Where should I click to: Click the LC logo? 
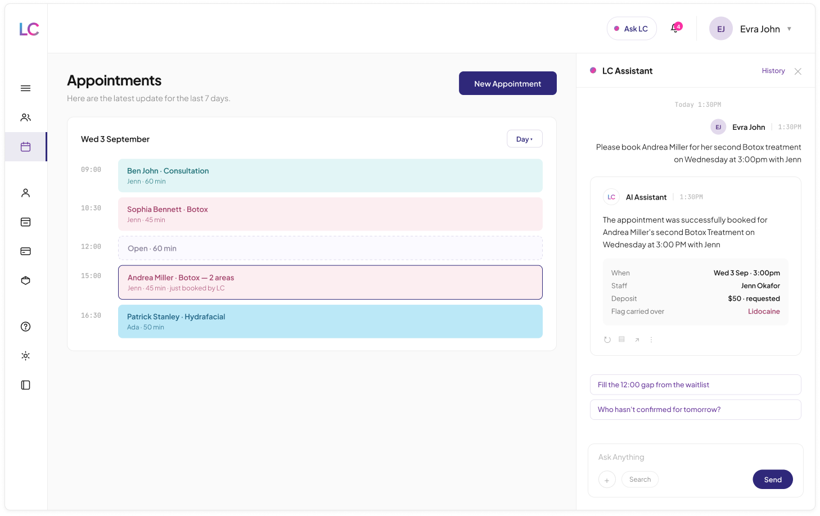click(x=29, y=29)
